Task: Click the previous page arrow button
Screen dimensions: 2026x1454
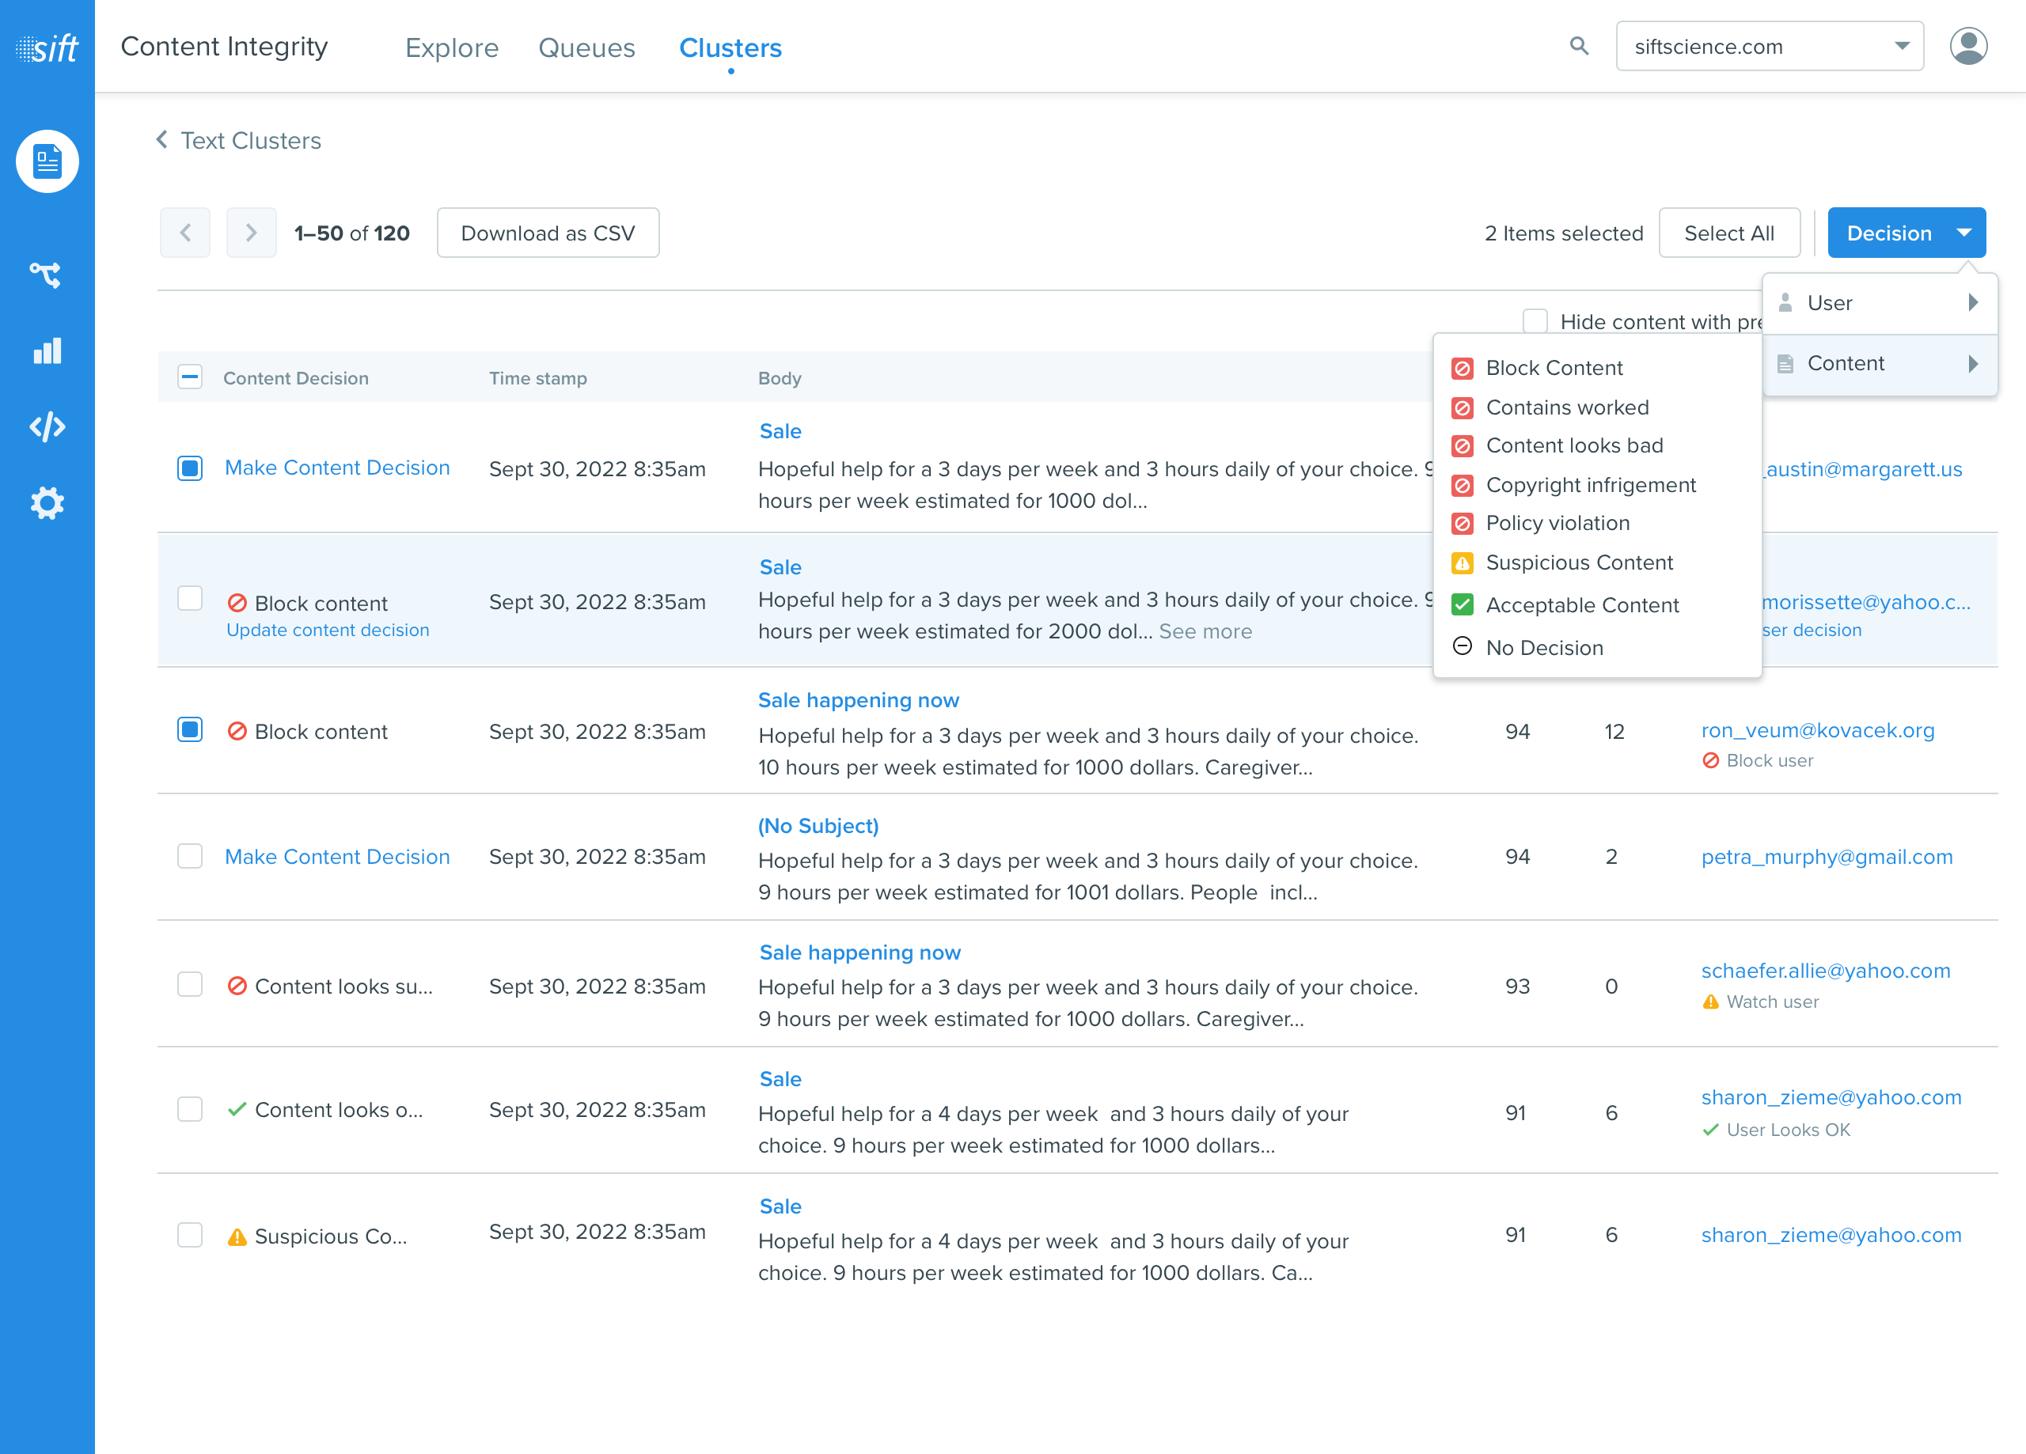Action: click(185, 233)
